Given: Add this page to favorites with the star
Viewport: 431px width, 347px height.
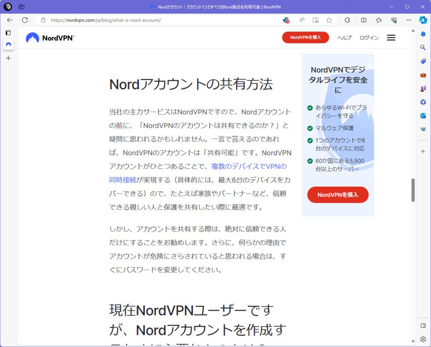Looking at the screenshot, I should click(x=329, y=20).
